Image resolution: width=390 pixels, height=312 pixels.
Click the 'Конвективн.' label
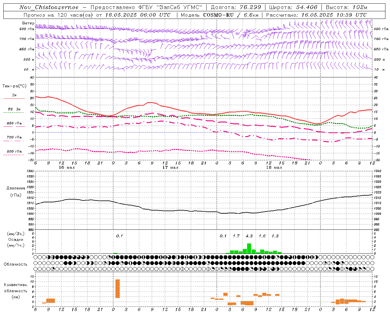click(16, 285)
